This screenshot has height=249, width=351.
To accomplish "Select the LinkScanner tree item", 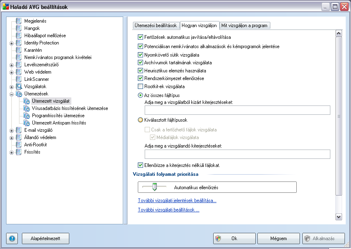I will point(36,79).
